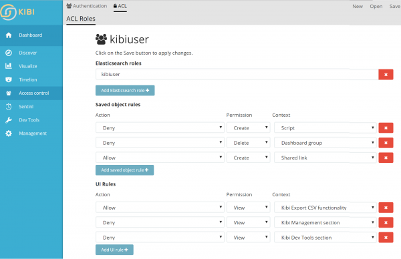The image size is (401, 259).
Task: Open the Shared link context dropdown
Action: [325, 158]
